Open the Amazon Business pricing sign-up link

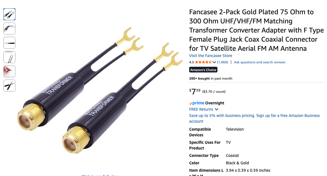[255, 118]
